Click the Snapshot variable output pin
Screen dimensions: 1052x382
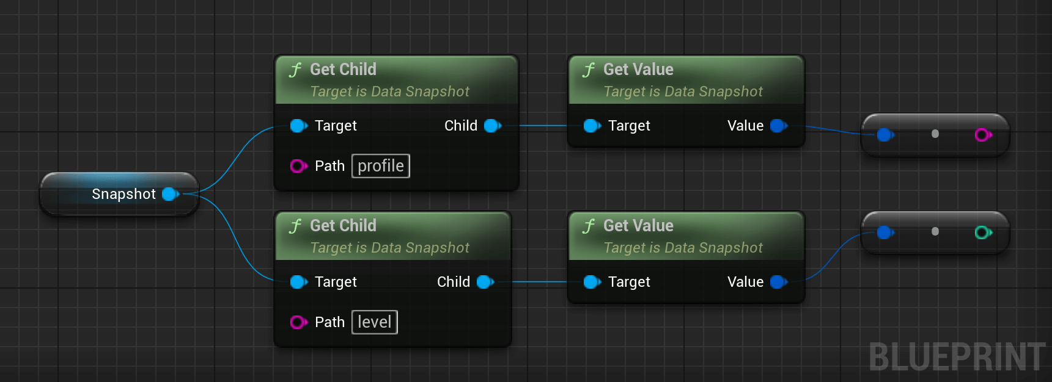[171, 194]
